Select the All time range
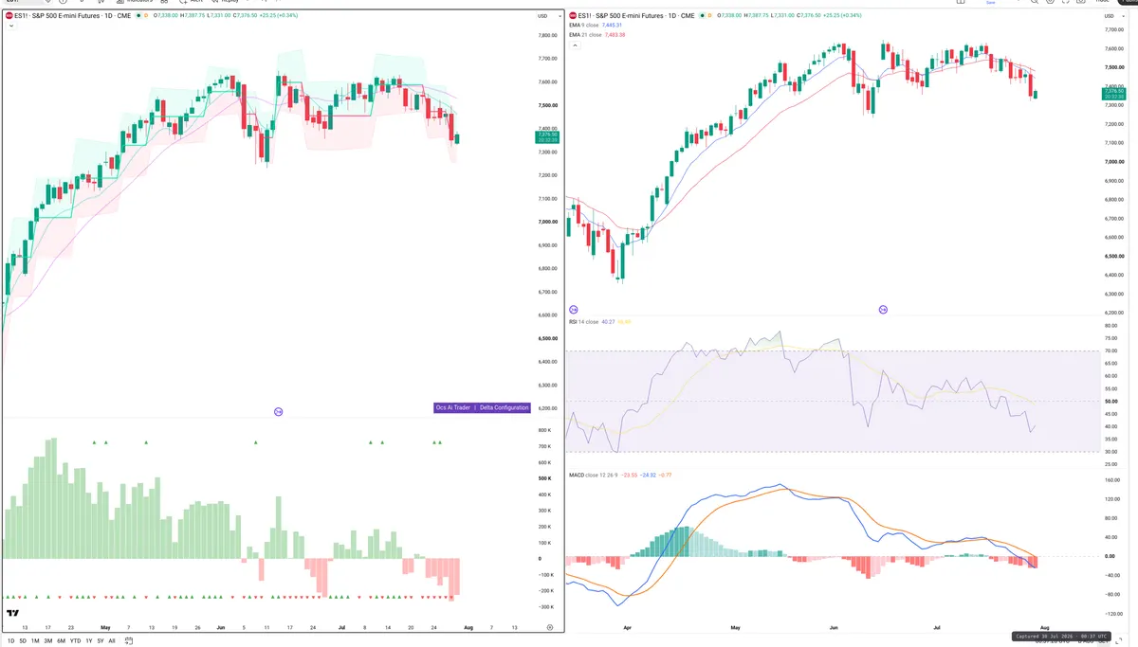 (112, 641)
